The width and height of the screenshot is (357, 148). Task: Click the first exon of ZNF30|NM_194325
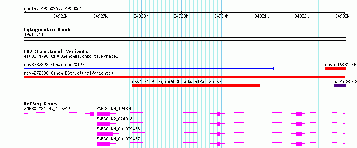[x=103, y=114]
